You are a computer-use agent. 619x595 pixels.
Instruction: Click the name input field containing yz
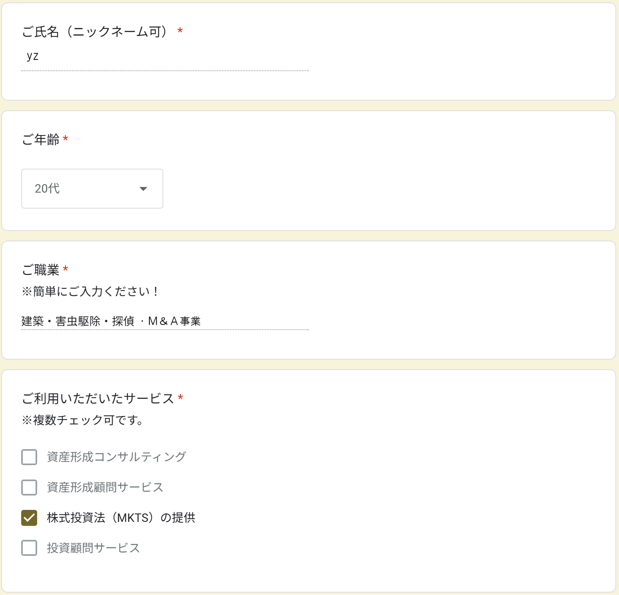[x=165, y=56]
